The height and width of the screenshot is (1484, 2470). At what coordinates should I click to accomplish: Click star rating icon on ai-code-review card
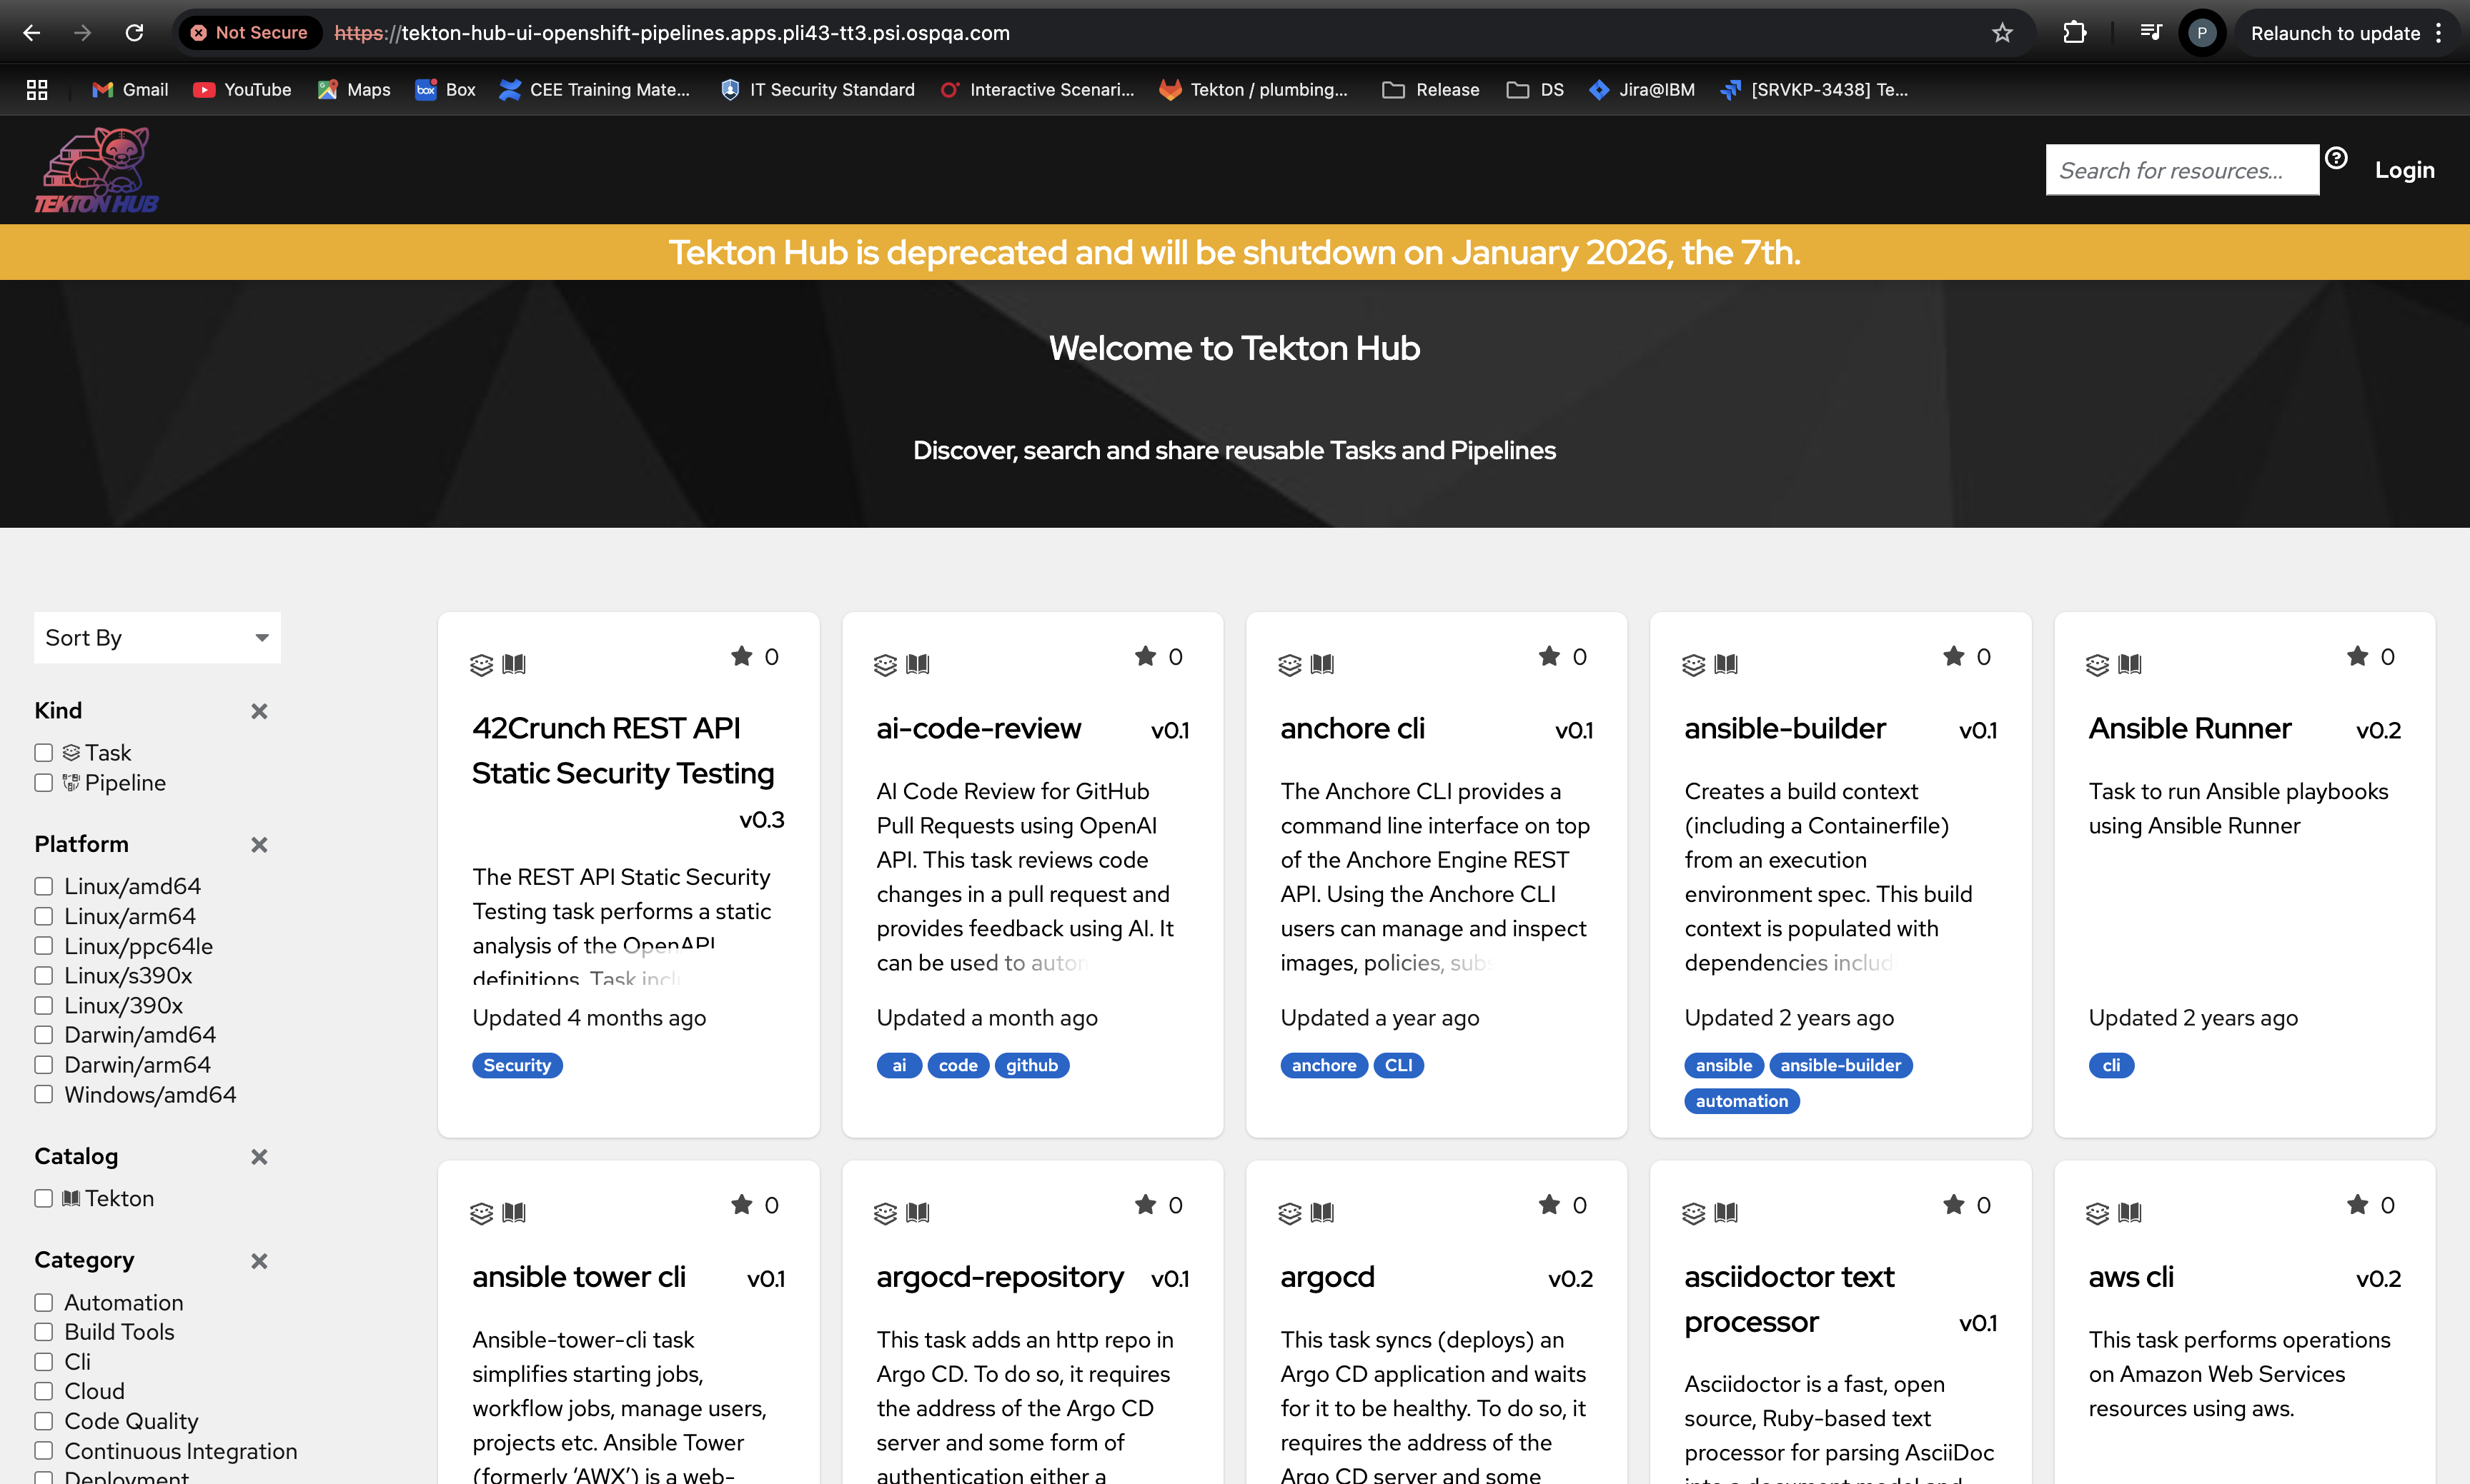click(x=1145, y=656)
